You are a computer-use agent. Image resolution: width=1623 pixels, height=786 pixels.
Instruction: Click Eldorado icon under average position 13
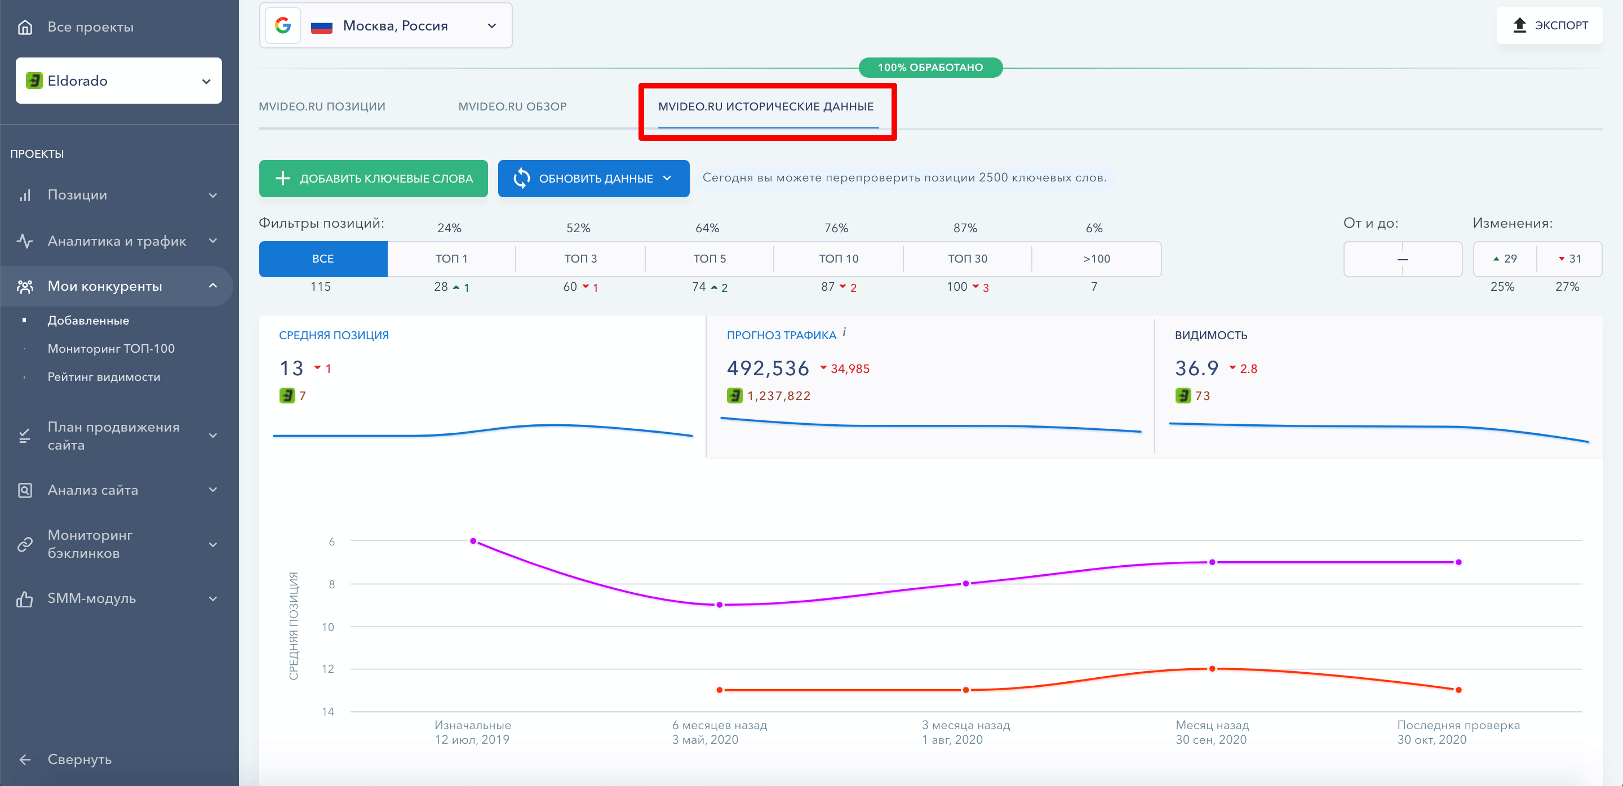(287, 396)
